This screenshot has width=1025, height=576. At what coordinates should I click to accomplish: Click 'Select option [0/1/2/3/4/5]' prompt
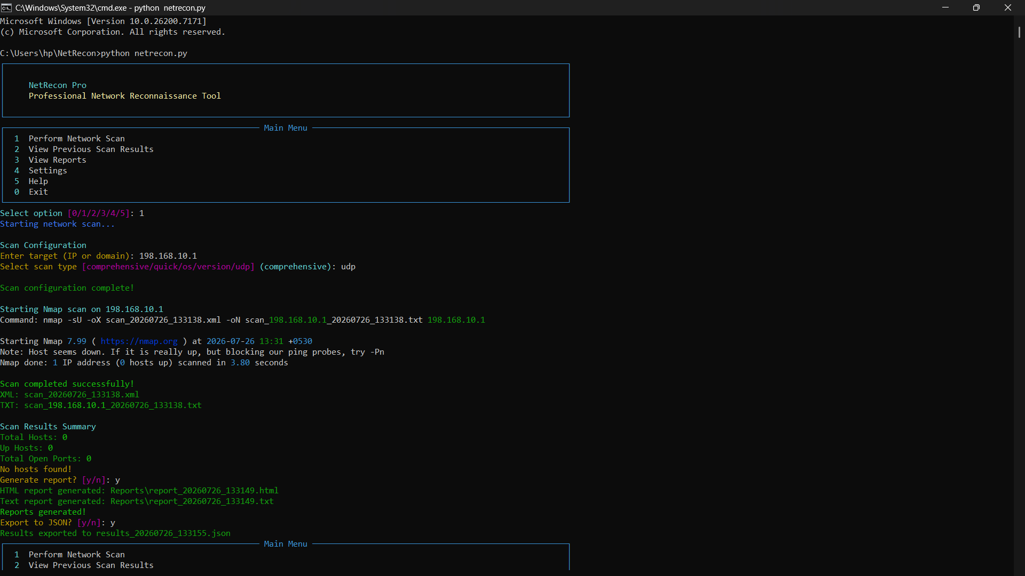click(66, 213)
